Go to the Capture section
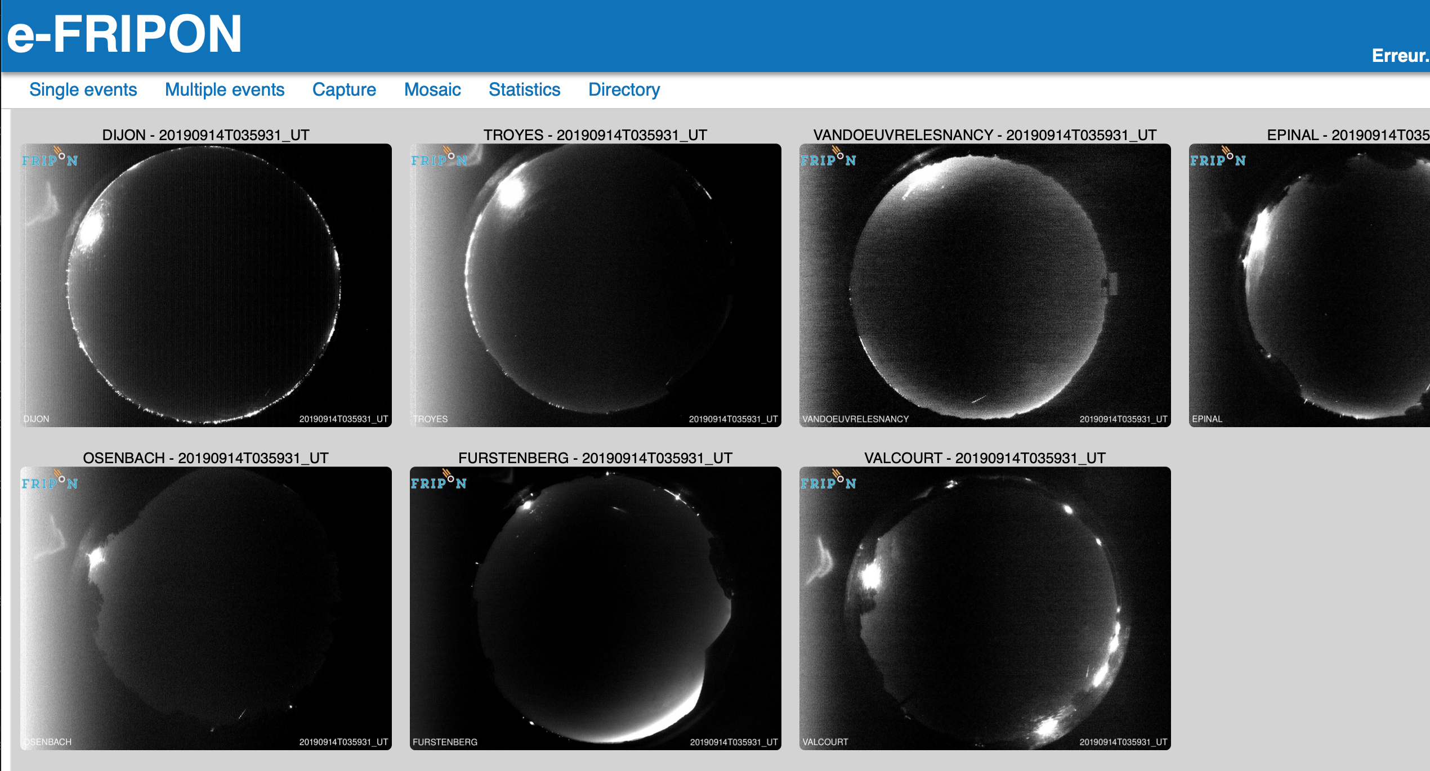Viewport: 1430px width, 771px height. (344, 89)
